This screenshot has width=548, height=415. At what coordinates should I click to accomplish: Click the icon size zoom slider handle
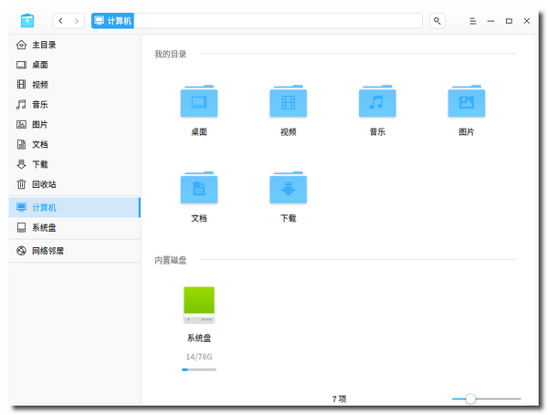(x=470, y=399)
